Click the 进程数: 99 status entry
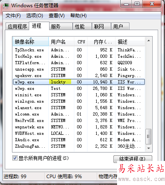This screenshot has height=185, width=165. point(15,177)
